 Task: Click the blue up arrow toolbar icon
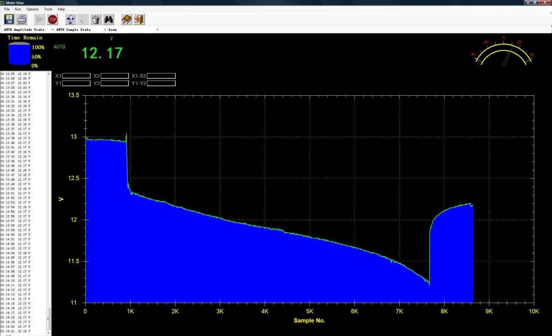click(x=71, y=19)
